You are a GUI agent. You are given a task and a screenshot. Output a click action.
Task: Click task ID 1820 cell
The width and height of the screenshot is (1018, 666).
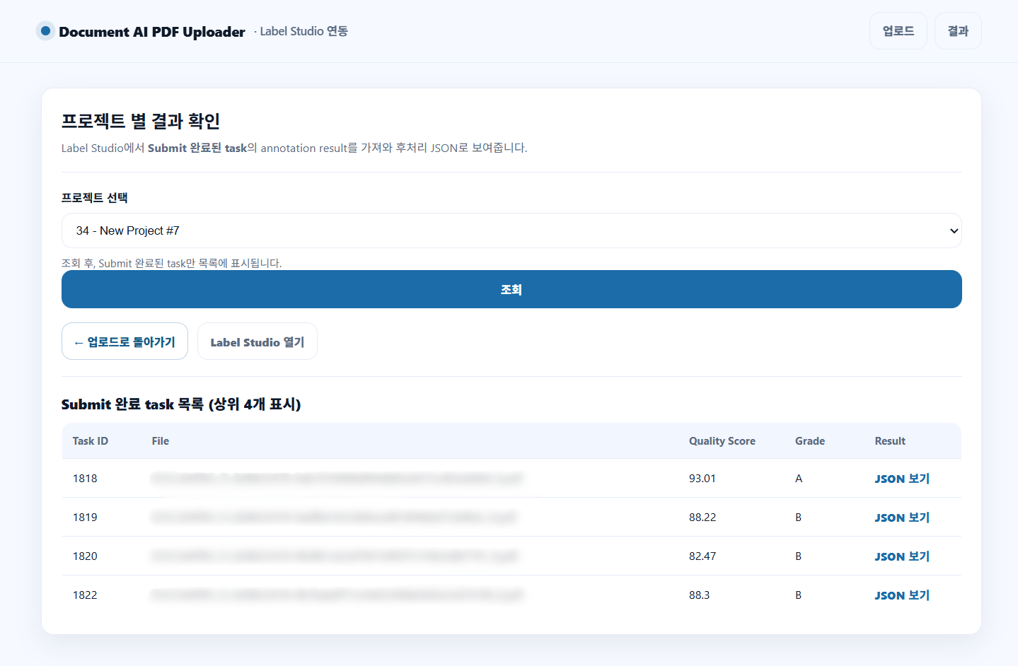point(85,556)
